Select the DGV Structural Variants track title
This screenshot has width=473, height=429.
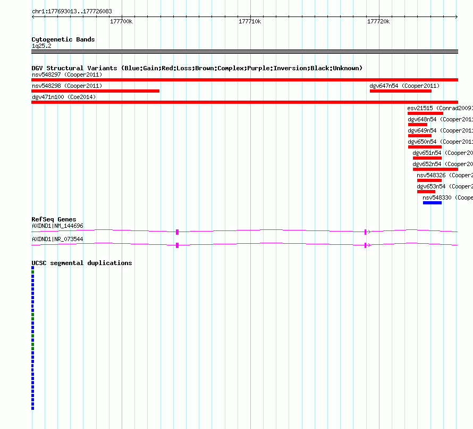tap(197, 68)
